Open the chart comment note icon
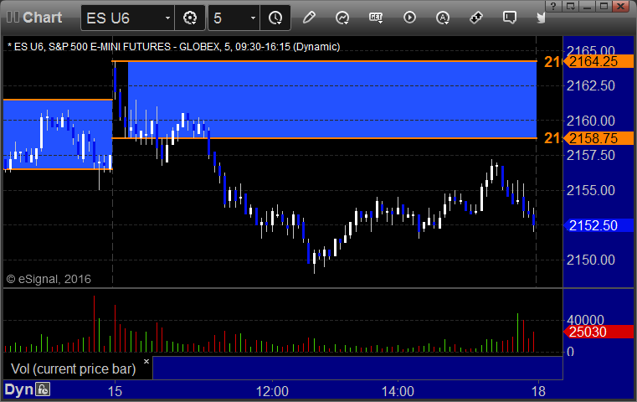 pyautogui.click(x=510, y=18)
